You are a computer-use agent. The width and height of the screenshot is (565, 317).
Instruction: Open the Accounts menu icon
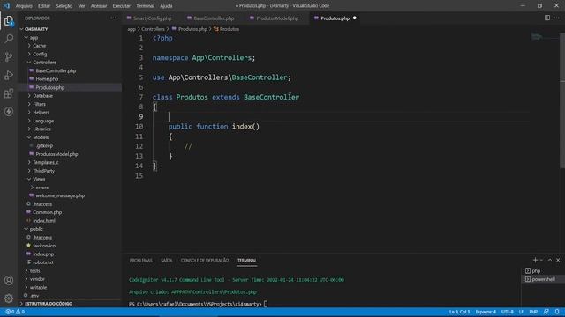tap(9, 280)
